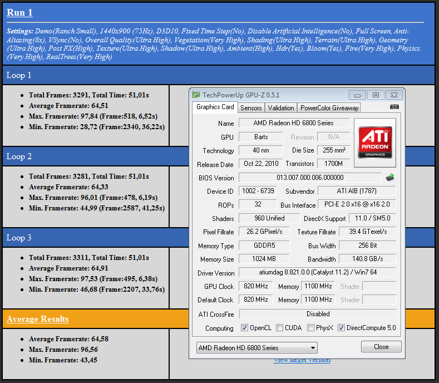Click the Memory Size value 1024 MB
This screenshot has height=383, width=439.
pos(264,259)
